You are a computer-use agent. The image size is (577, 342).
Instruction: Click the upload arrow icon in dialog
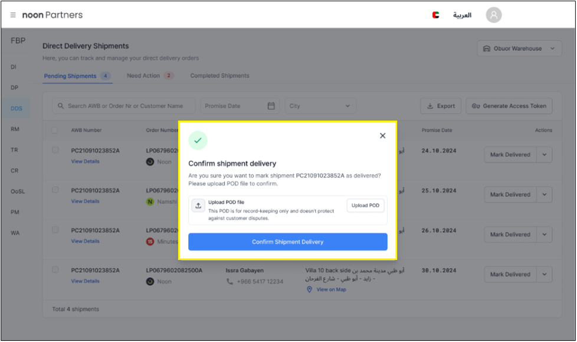198,206
